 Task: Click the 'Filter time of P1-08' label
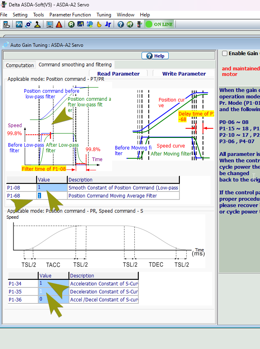[x=44, y=169]
